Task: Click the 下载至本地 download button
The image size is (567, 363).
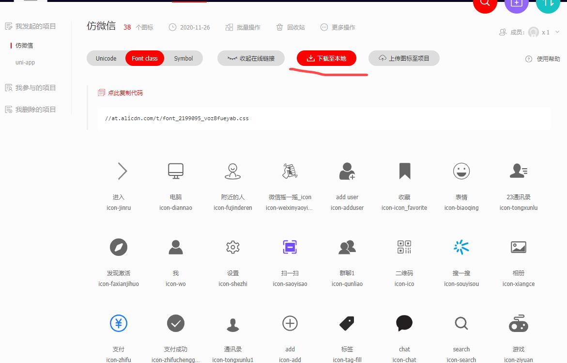Action: tap(326, 58)
